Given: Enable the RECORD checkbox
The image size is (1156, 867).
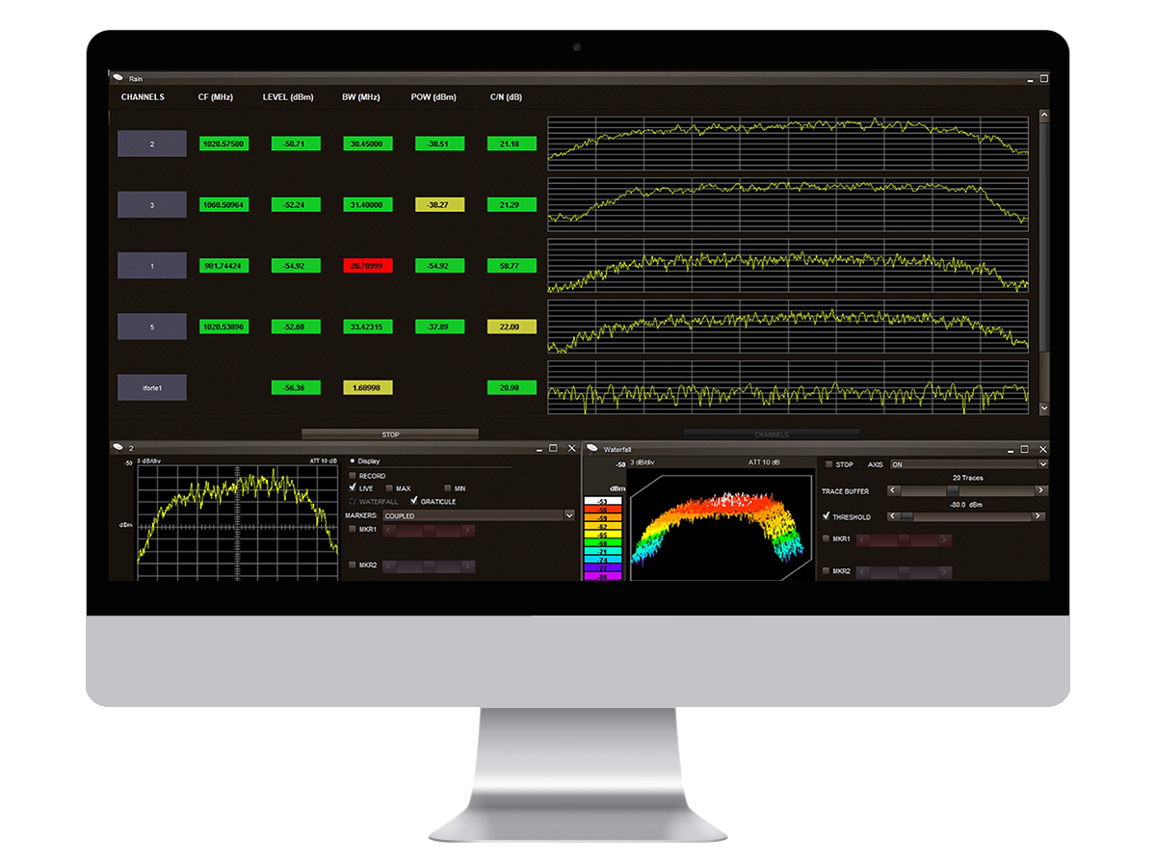Looking at the screenshot, I should (353, 476).
